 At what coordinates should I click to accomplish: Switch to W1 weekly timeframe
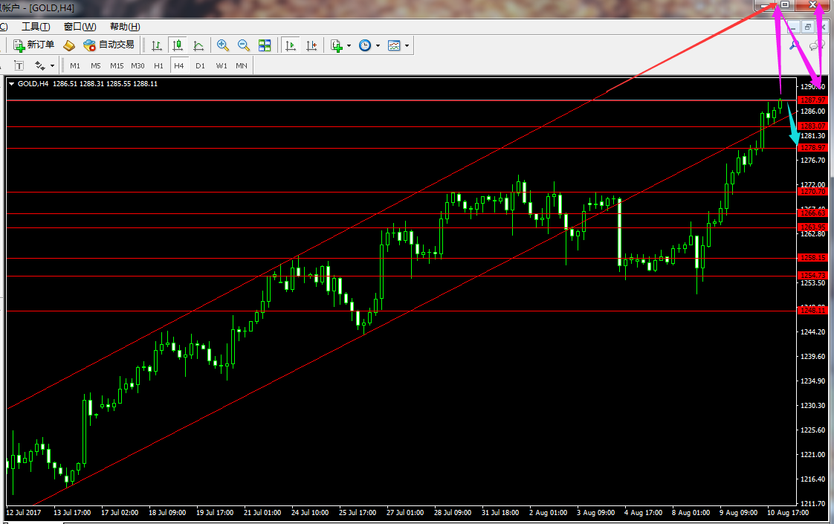click(x=222, y=66)
